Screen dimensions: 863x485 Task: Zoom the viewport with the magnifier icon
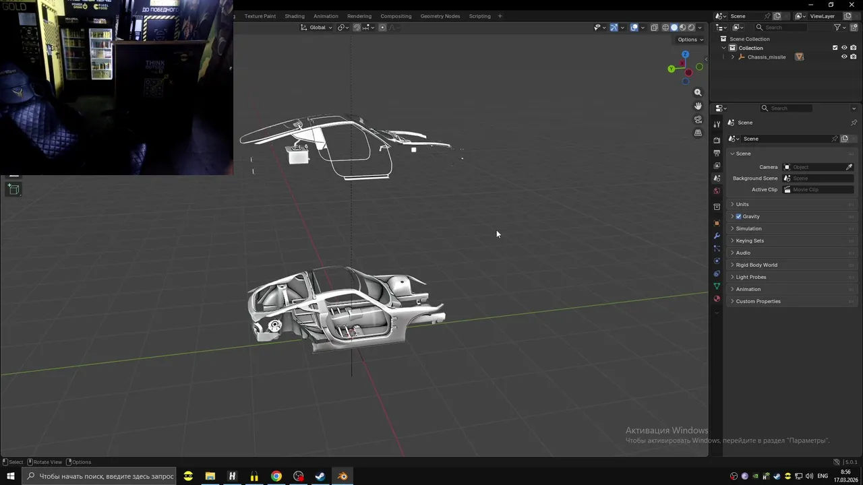(x=698, y=92)
